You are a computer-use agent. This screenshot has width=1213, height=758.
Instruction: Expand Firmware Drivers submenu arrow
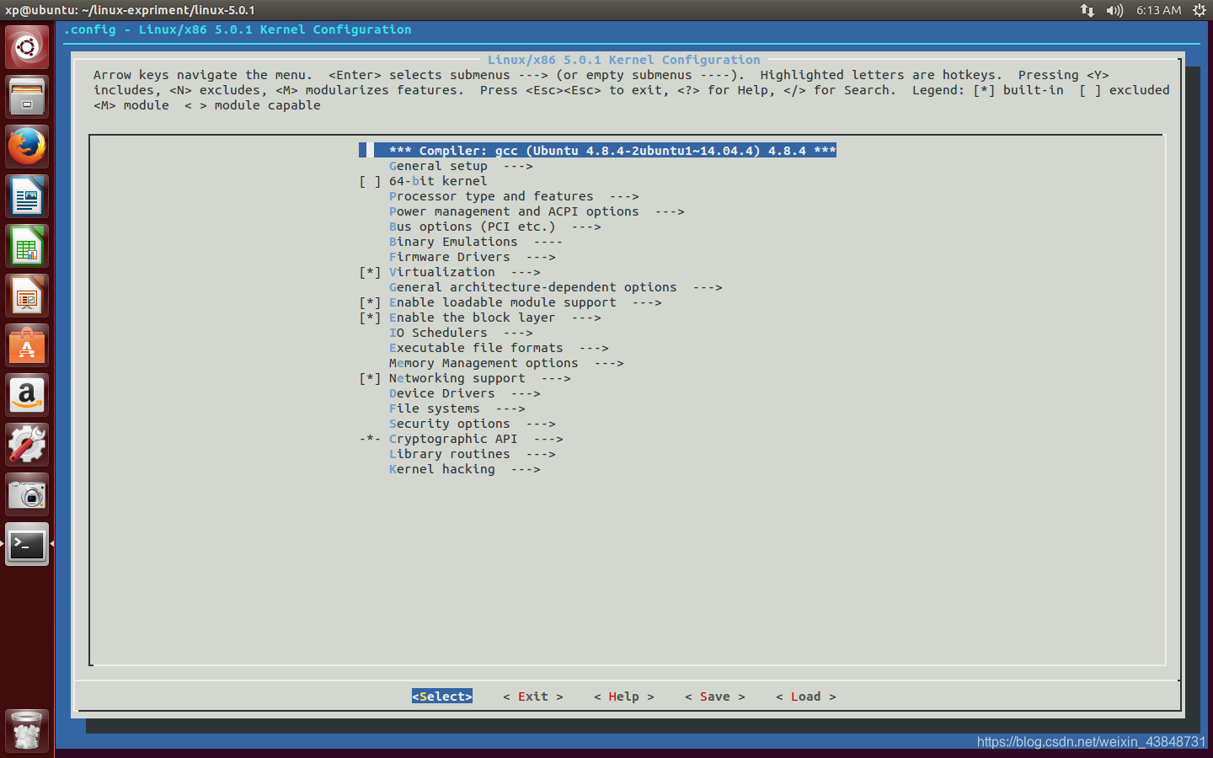pos(541,257)
